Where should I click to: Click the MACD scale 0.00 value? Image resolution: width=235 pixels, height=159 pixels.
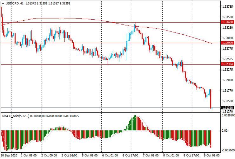225,131
